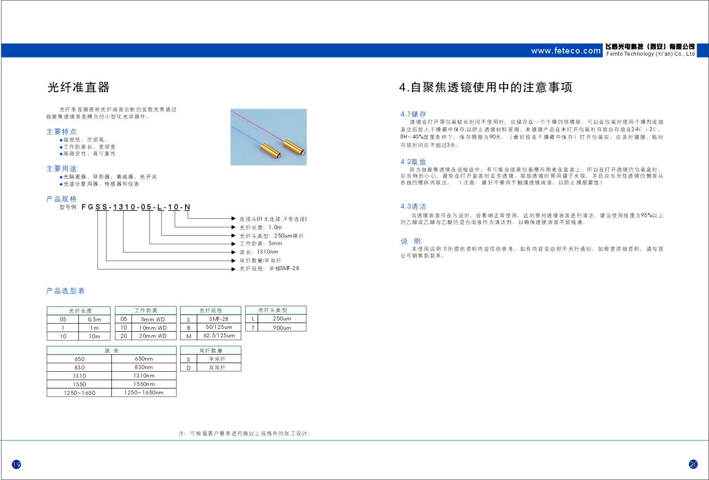This screenshot has width=709, height=480.
Task: Click the 1250~1650nm cell in 波长 table
Action: click(144, 393)
